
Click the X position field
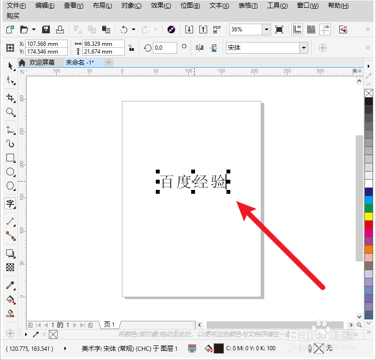[x=46, y=44]
